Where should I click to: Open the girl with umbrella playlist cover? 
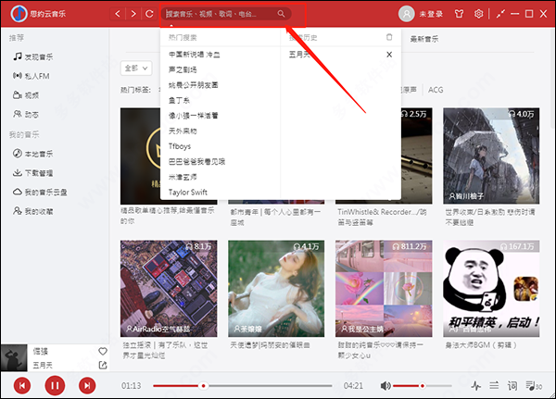coord(491,156)
